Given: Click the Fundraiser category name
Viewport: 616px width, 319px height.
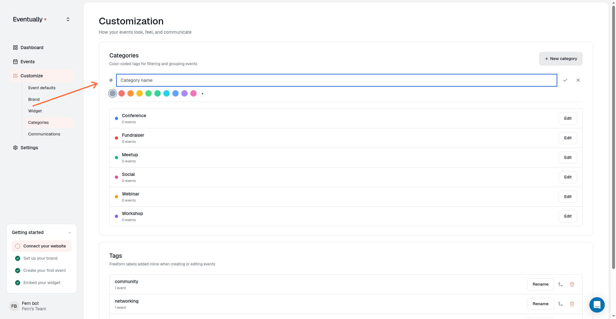Looking at the screenshot, I should click(133, 135).
